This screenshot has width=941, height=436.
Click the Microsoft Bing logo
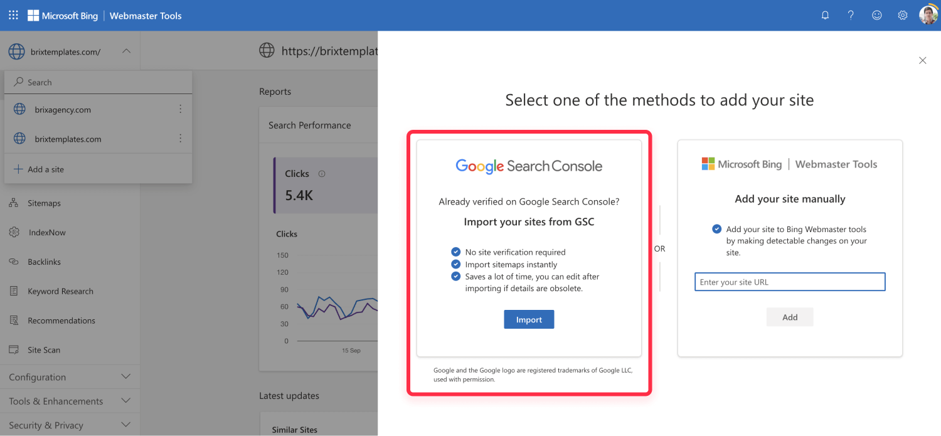click(x=63, y=16)
